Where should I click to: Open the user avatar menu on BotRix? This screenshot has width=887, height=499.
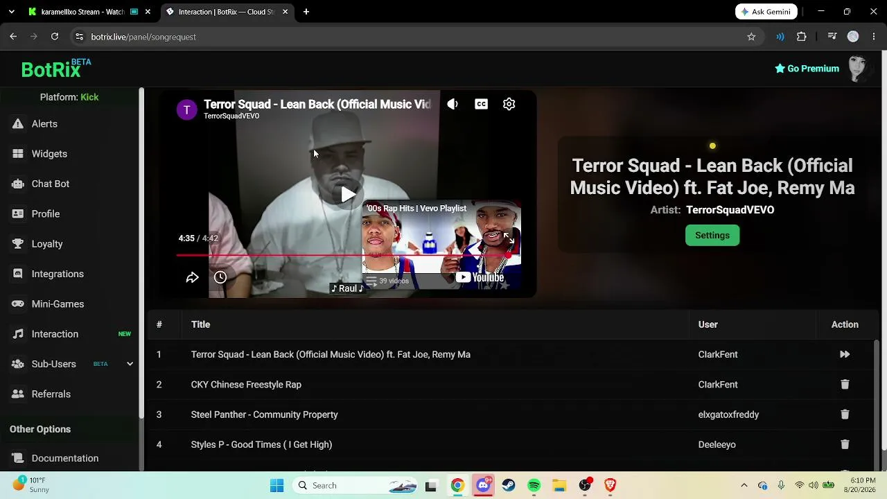click(x=858, y=69)
